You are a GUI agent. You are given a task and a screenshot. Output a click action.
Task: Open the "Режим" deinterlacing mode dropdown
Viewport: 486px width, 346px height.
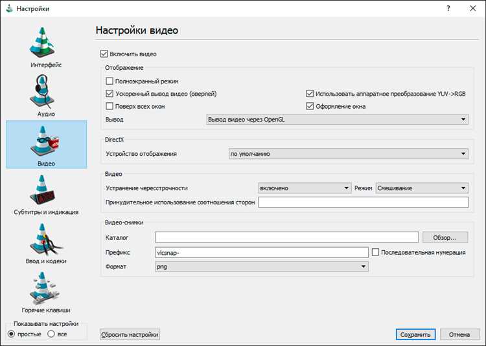422,188
